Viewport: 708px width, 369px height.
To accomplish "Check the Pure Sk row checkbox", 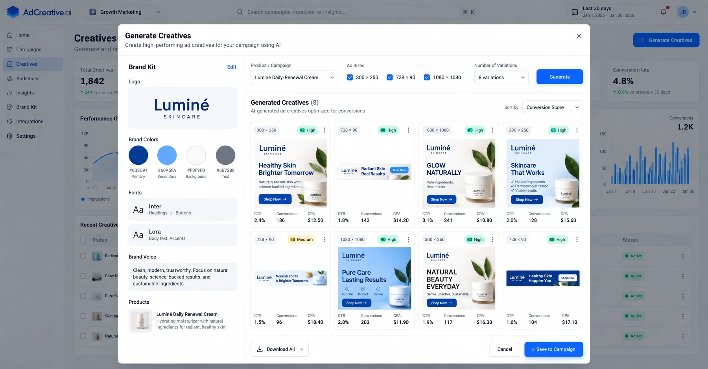I will pos(83,296).
